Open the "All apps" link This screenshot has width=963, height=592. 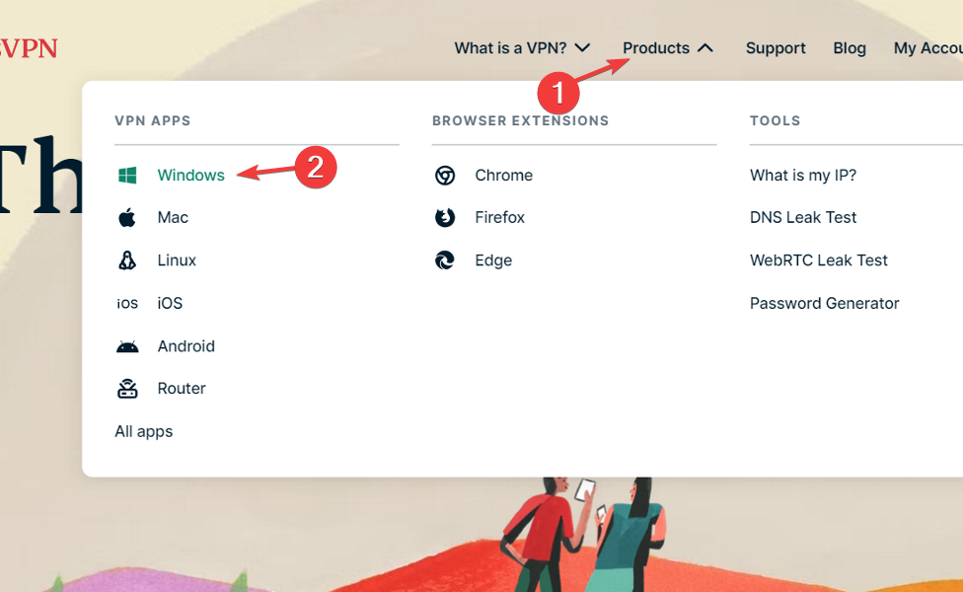(144, 431)
